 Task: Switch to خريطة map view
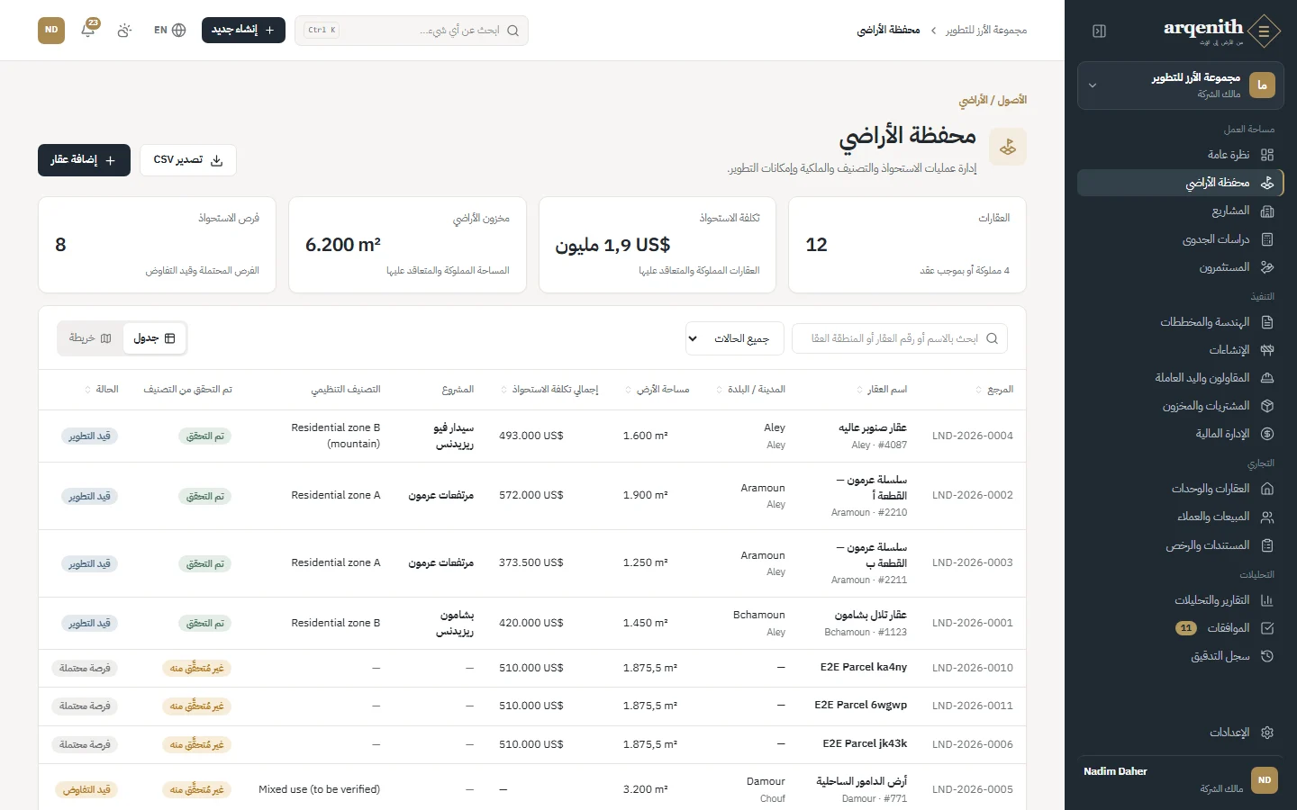point(90,338)
